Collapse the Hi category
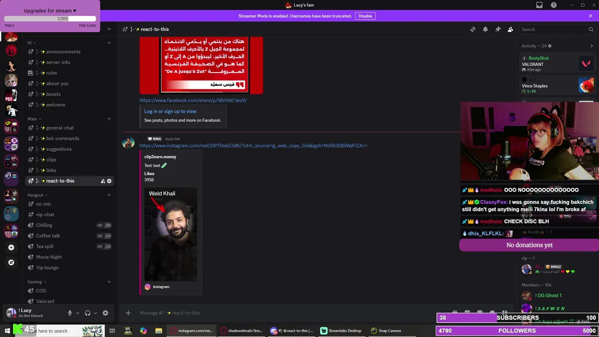Viewport: 599px width, 337px height. click(x=31, y=43)
